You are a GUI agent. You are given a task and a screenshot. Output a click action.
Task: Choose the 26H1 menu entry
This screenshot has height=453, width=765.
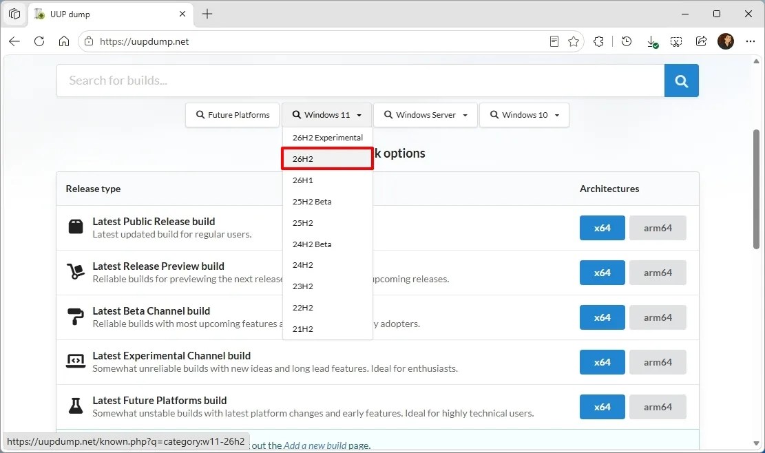[x=327, y=180]
